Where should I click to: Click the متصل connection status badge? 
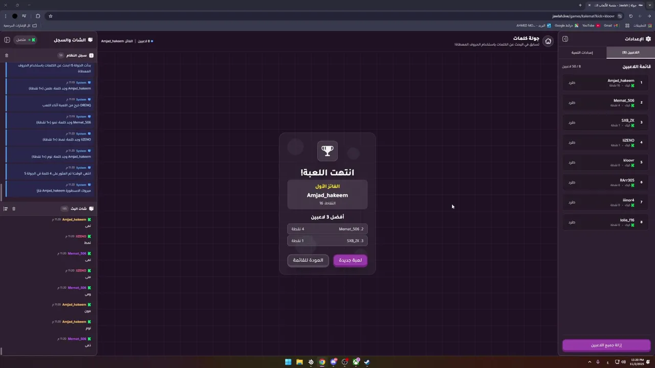25,40
